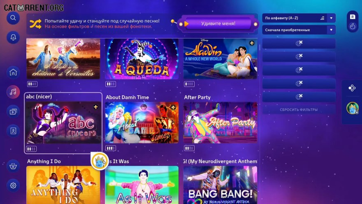This screenshot has height=204, width=362.
Task: Open the dancer profile card icon
Action: 13,131
